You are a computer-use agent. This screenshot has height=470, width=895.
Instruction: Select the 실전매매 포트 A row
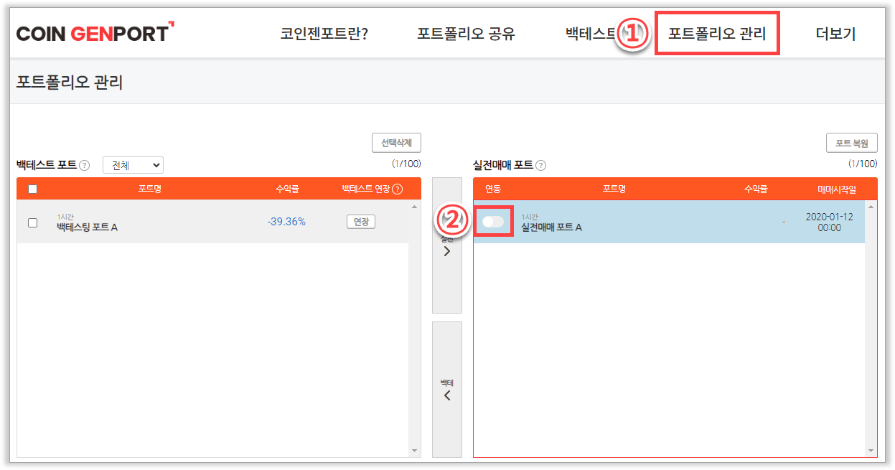(x=646, y=222)
